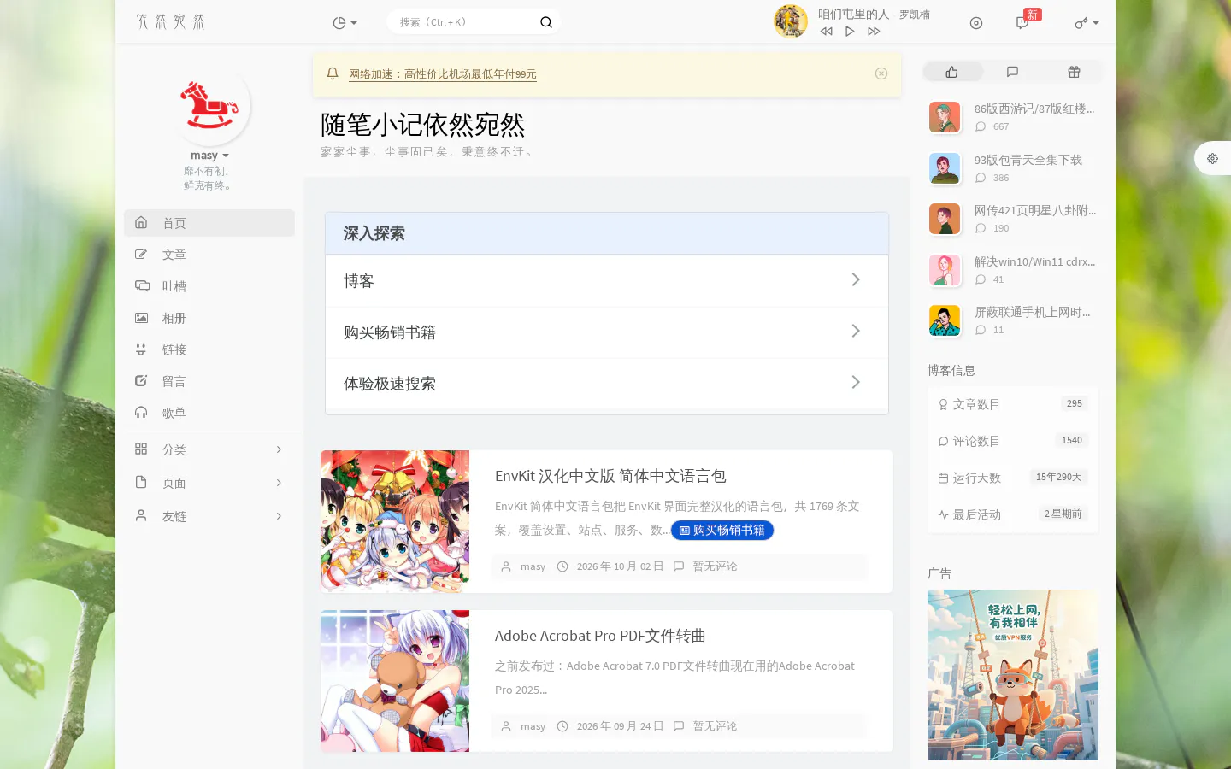Click the search magnifier icon

point(546,22)
